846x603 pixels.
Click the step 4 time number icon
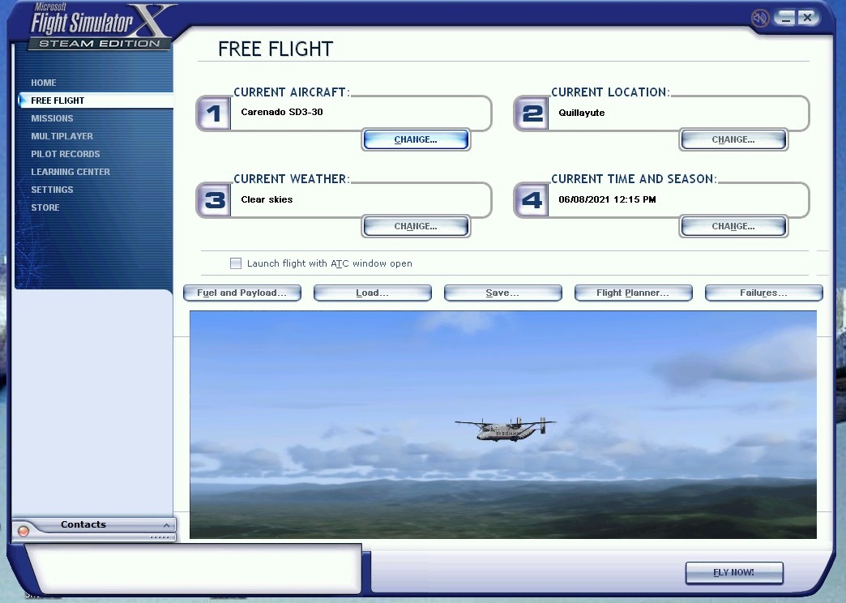point(532,200)
